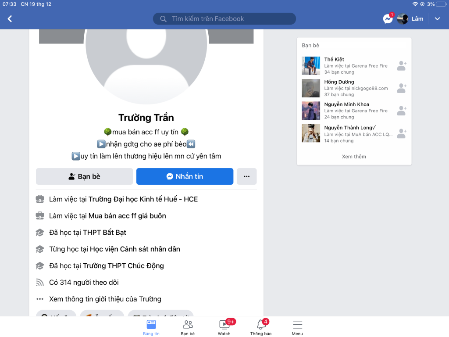Add Thế Kiệt as a friend
Image resolution: width=449 pixels, height=337 pixels.
coord(402,66)
